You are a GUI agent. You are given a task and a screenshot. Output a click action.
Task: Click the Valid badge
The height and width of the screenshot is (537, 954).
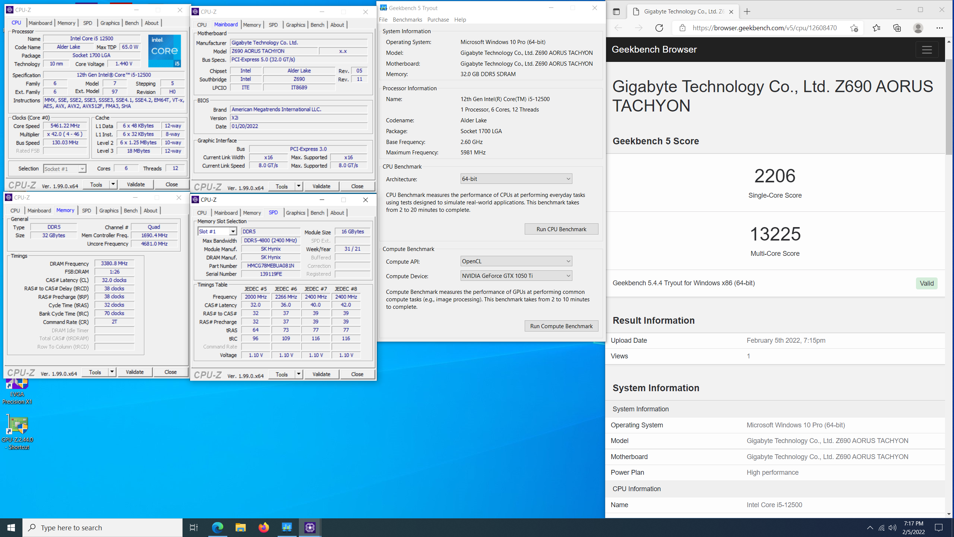(x=926, y=283)
